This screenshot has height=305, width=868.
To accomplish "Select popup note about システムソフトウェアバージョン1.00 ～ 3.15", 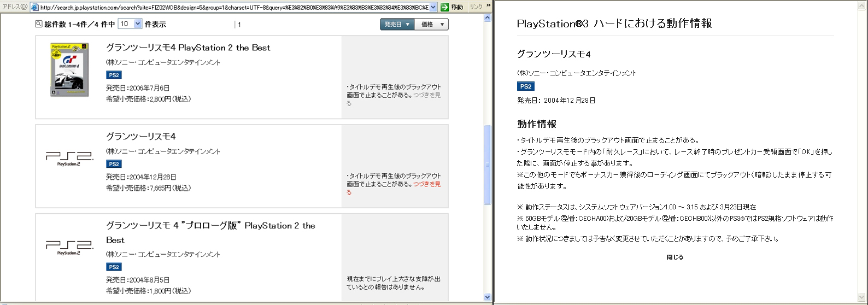I will click(x=637, y=207).
